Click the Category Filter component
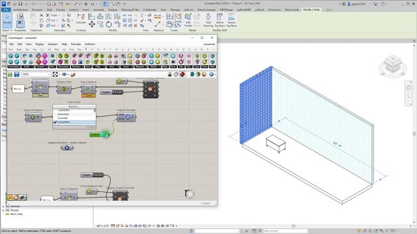Image resolution: width=417 pixels, height=234 pixels. pos(64,89)
